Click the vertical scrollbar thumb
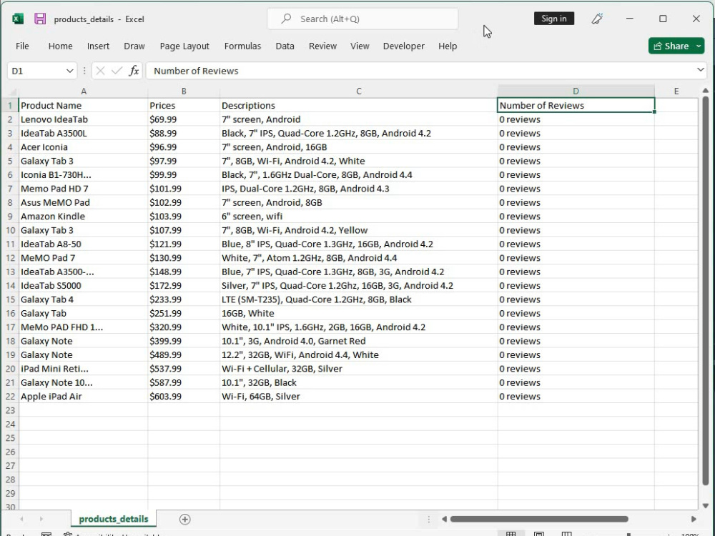The width and height of the screenshot is (715, 536). tap(706, 292)
